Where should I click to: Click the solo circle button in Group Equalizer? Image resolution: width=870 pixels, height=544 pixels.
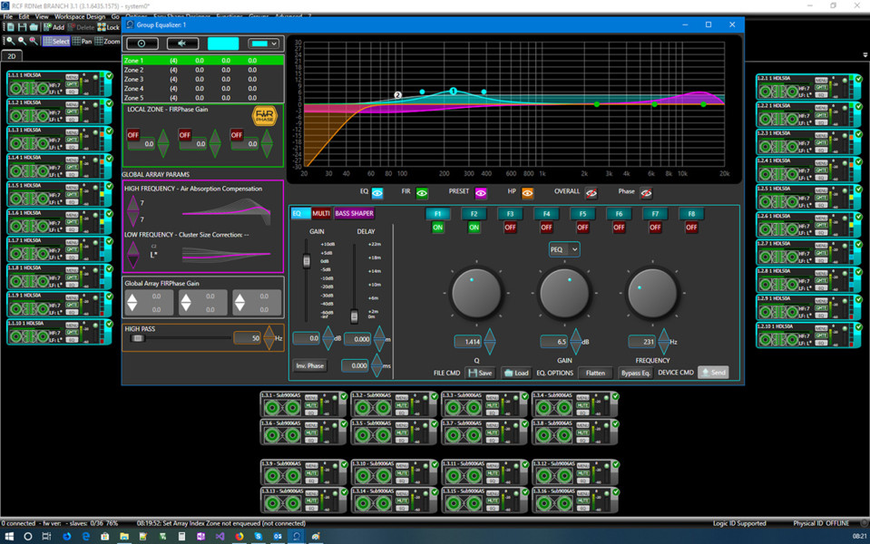(142, 44)
